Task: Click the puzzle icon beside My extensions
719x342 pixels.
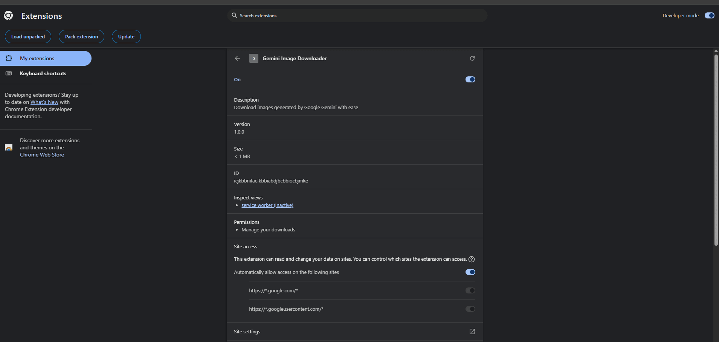Action: pyautogui.click(x=9, y=58)
